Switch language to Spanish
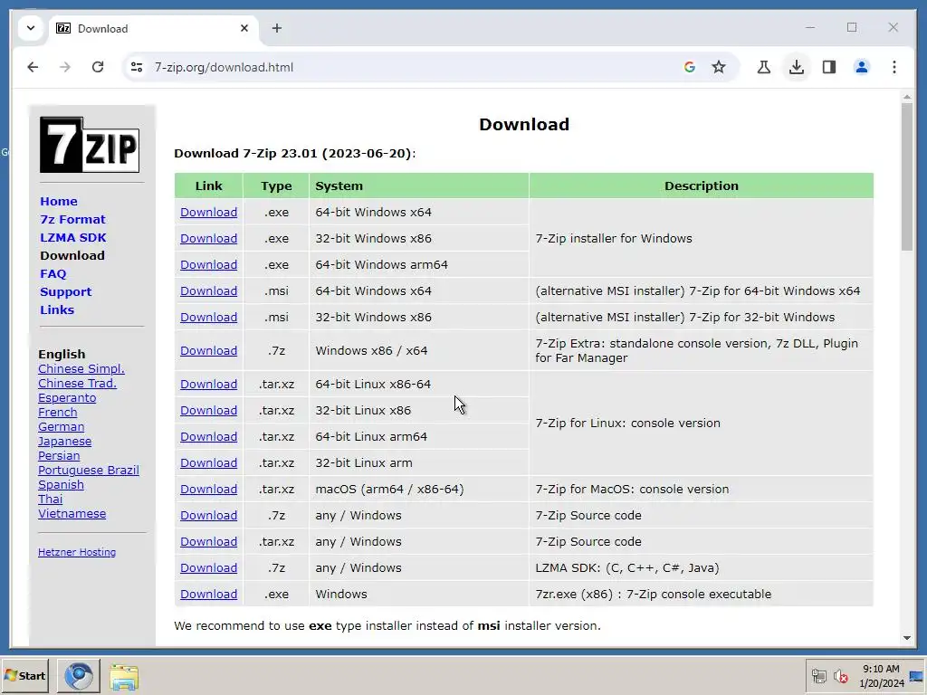Image resolution: width=927 pixels, height=695 pixels. 61,485
